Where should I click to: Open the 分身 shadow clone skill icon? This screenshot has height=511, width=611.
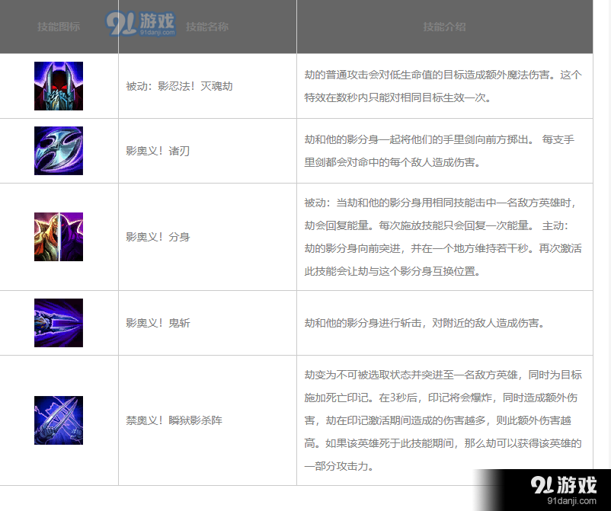(x=58, y=236)
